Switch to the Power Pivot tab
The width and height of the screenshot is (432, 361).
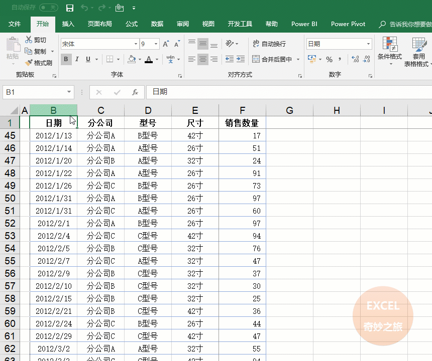pyautogui.click(x=348, y=24)
